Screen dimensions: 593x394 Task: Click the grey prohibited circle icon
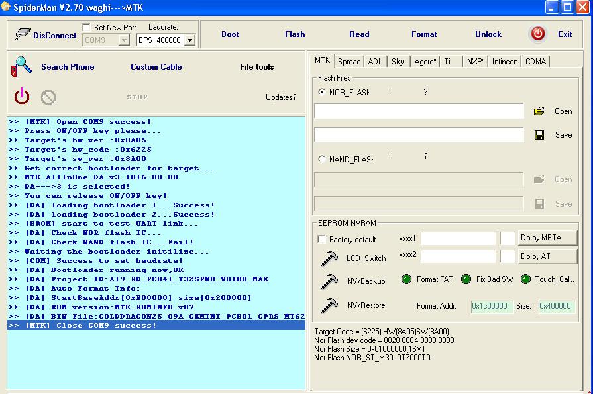(48, 97)
